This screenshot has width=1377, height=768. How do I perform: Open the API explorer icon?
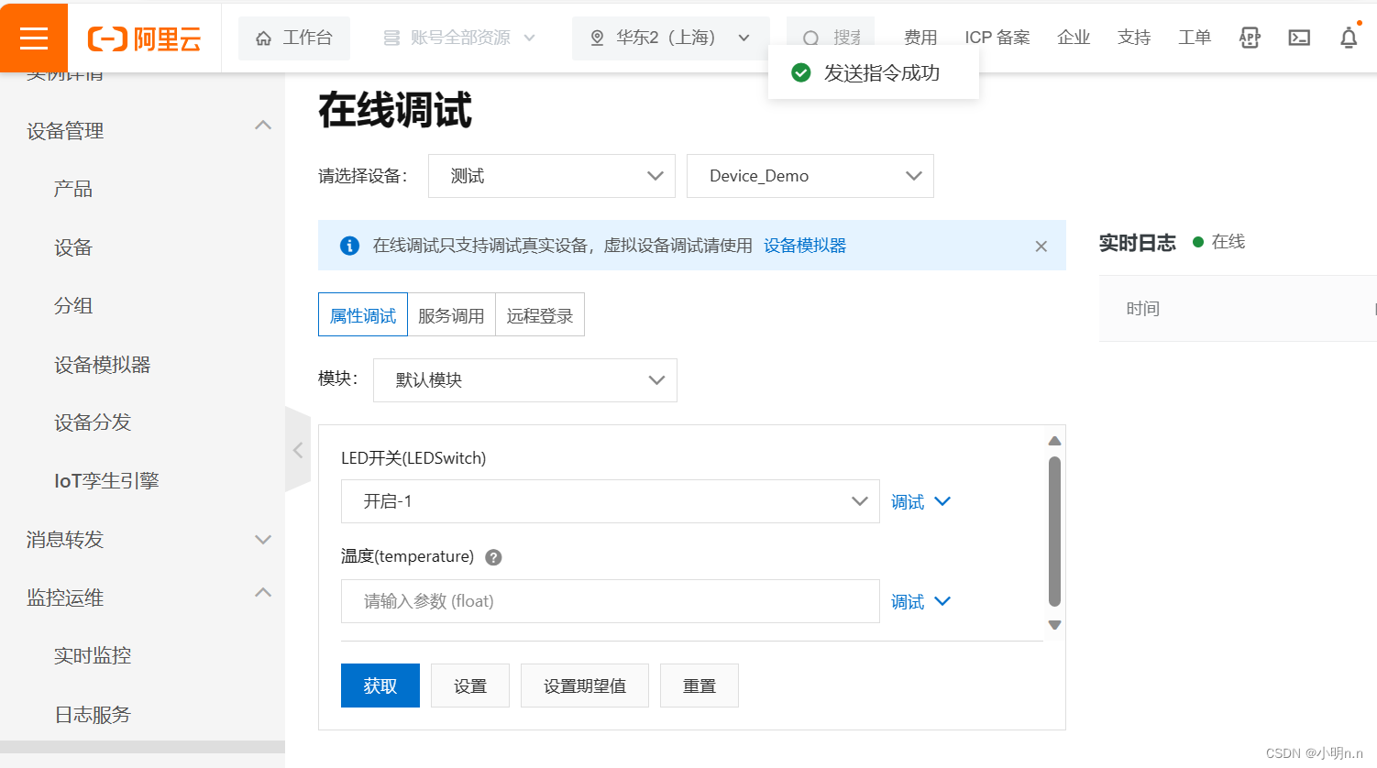click(x=1250, y=38)
